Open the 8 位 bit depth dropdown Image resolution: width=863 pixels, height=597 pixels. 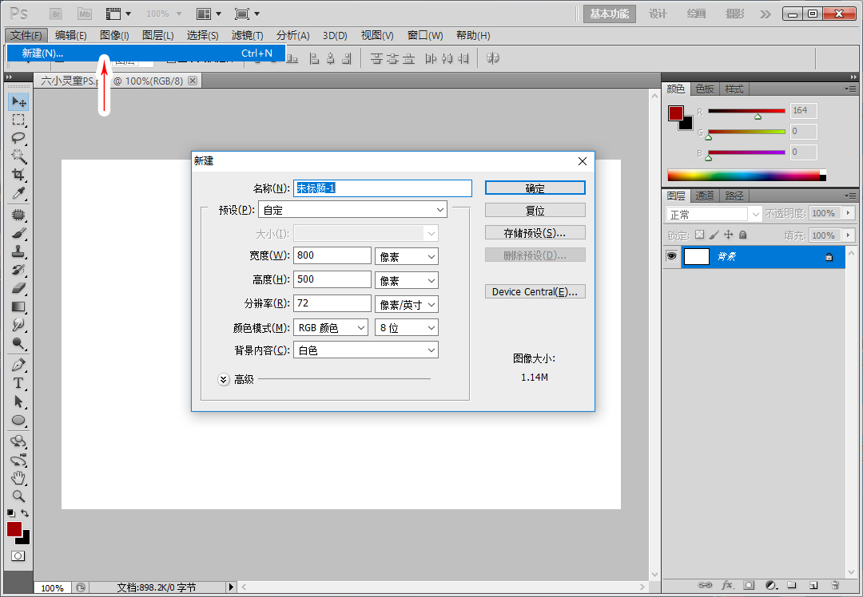407,328
